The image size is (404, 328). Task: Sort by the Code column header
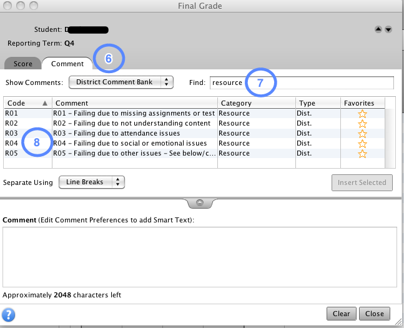click(27, 103)
